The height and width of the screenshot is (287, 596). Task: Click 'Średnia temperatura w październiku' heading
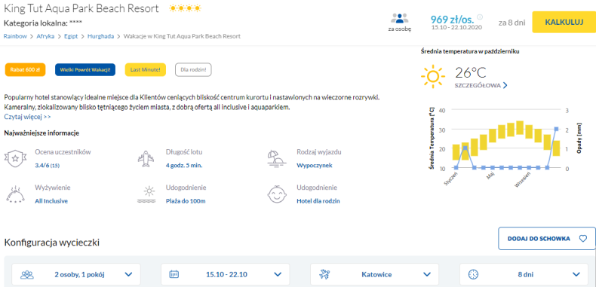pyautogui.click(x=470, y=51)
